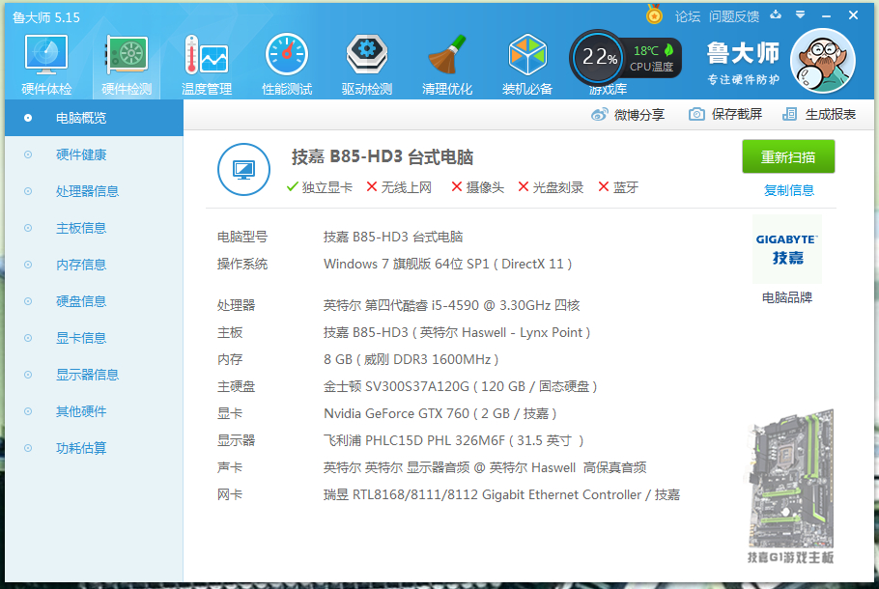Click the 保存截屏 text label

pos(737,114)
